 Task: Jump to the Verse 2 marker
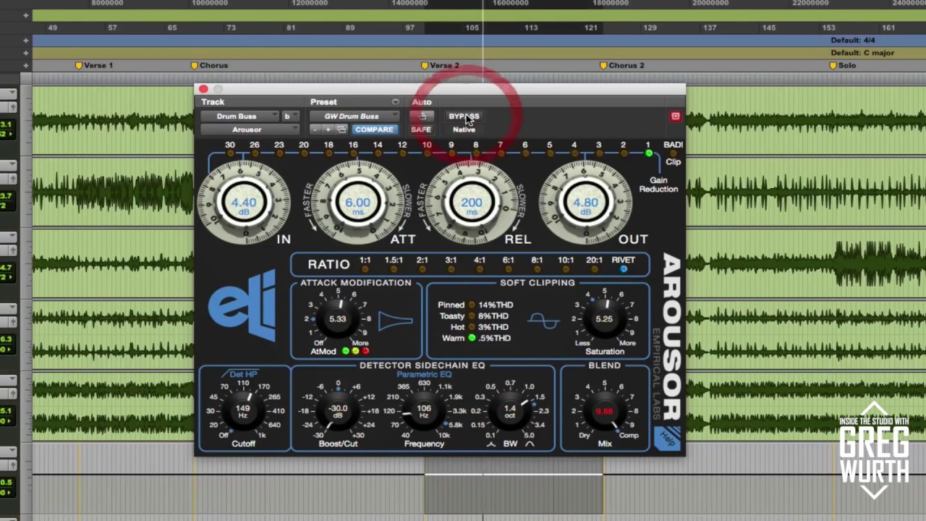coord(441,65)
